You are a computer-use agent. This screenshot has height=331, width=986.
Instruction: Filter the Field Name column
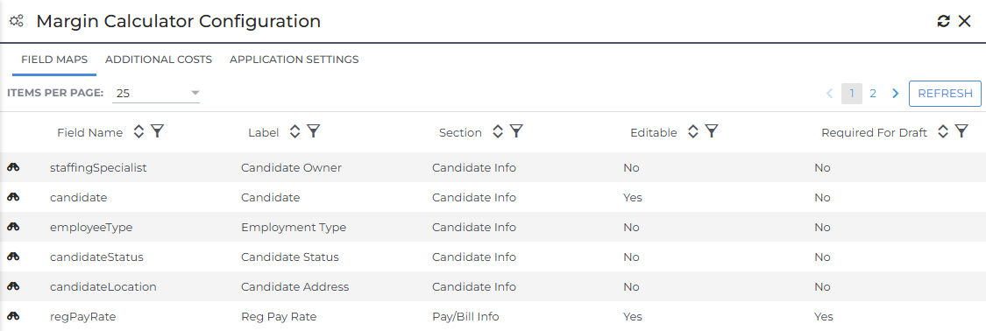pyautogui.click(x=158, y=131)
